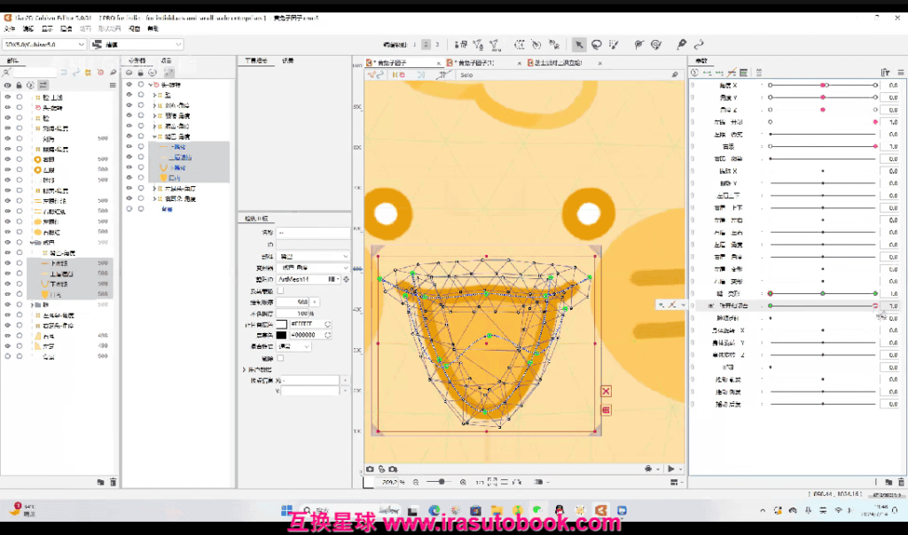Reset the 000000 screen color with its icon
908x535 pixels.
coord(328,335)
